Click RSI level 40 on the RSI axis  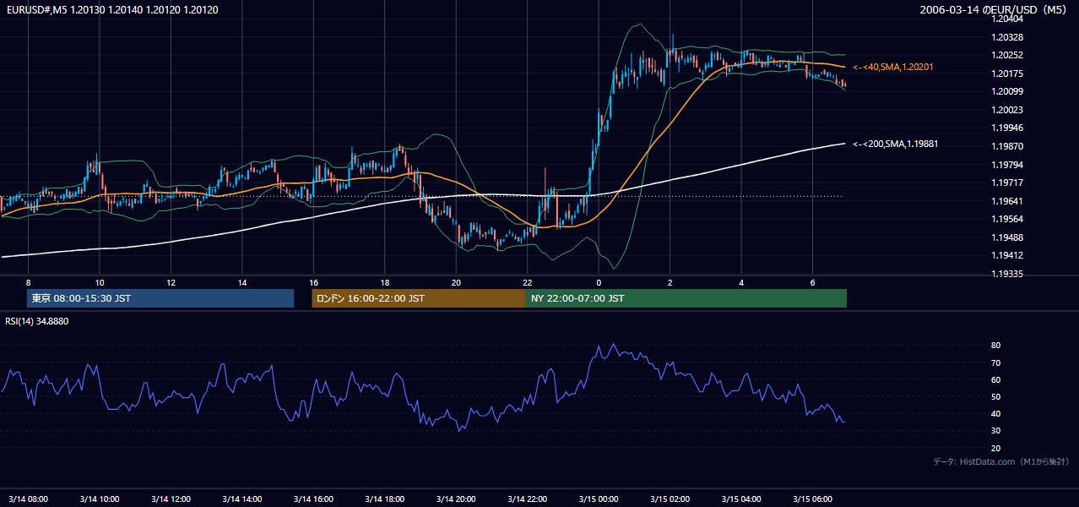coord(996,414)
